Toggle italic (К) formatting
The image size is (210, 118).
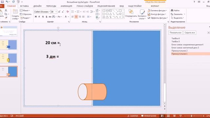[x=39, y=17]
